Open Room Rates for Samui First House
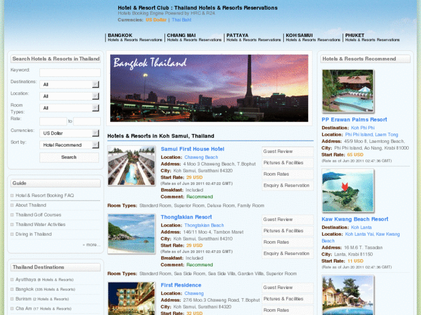This screenshot has height=315, width=421. pos(288,174)
